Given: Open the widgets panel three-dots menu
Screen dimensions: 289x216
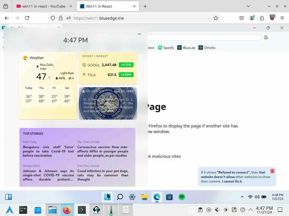Looking at the screenshot, I should coord(139,34).
